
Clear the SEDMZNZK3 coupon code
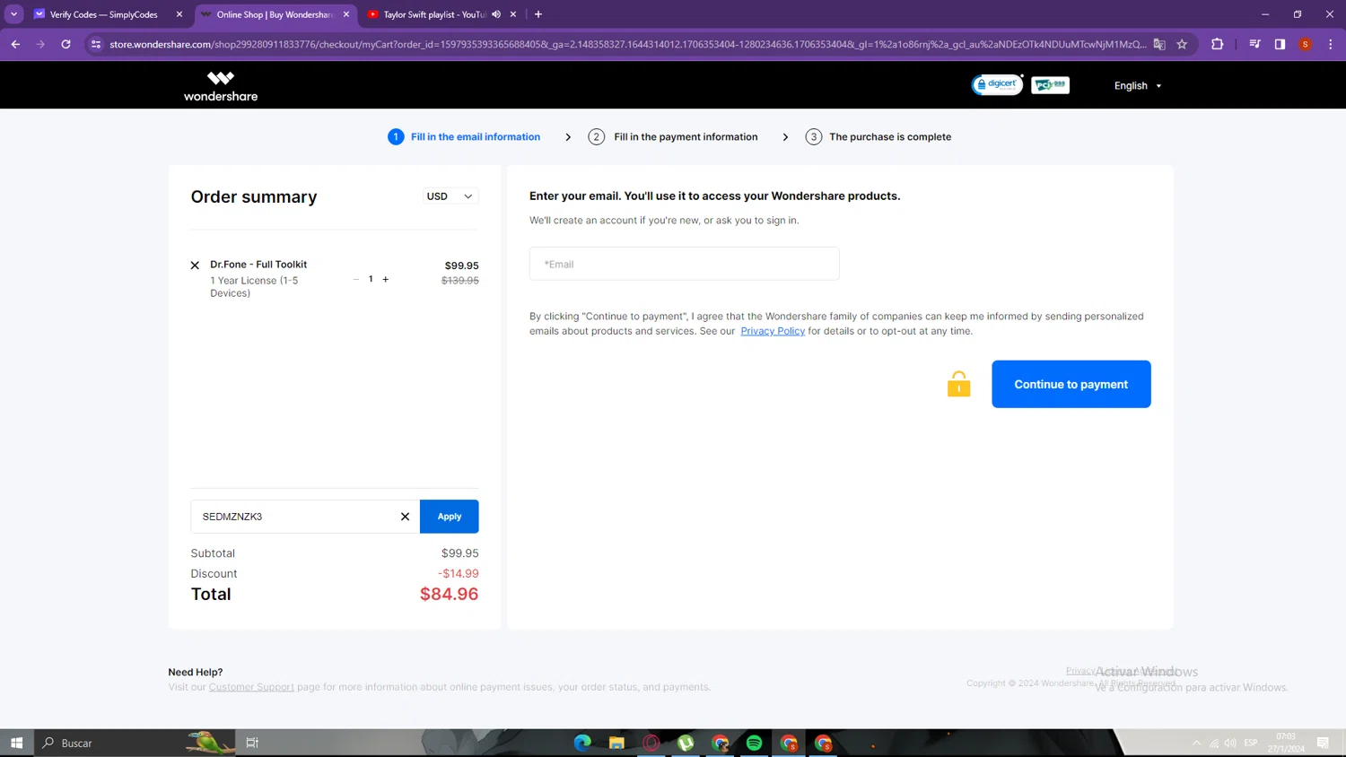405,517
